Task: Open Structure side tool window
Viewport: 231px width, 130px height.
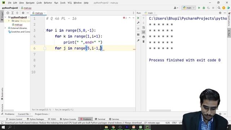Action: click(2, 109)
